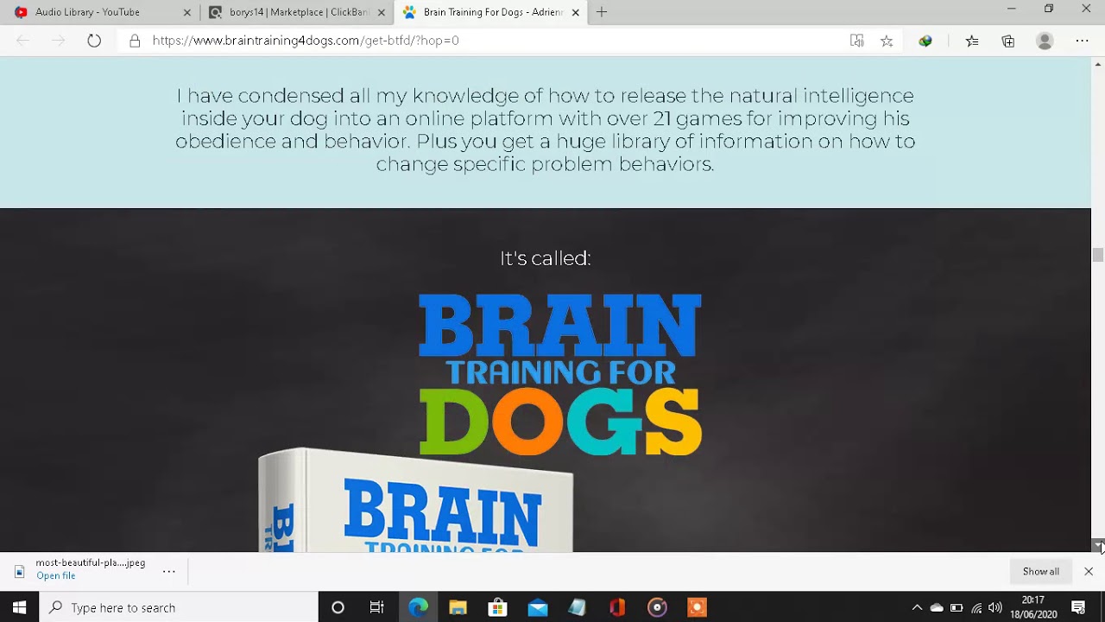Click the "It's called:" text
The width and height of the screenshot is (1105, 622).
point(546,258)
